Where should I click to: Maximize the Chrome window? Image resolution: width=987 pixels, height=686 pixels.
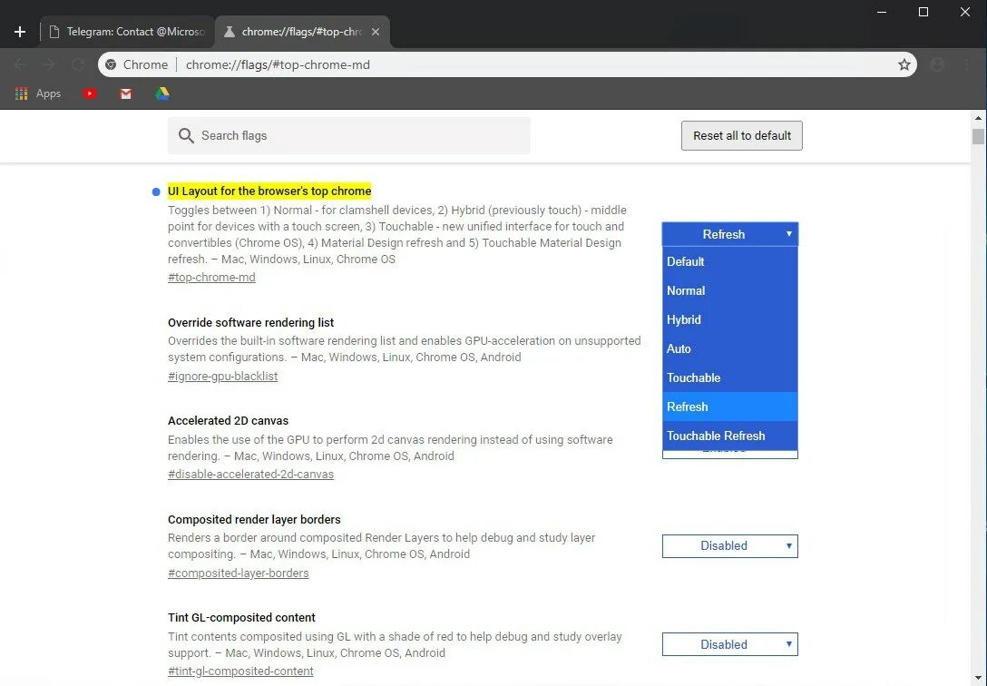pos(923,12)
